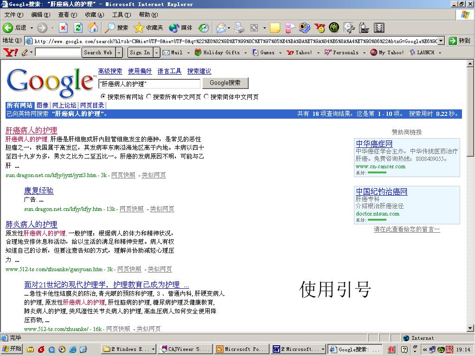475x356 pixels.
Task: Open the 帮助(H) menu
Action: point(148,14)
